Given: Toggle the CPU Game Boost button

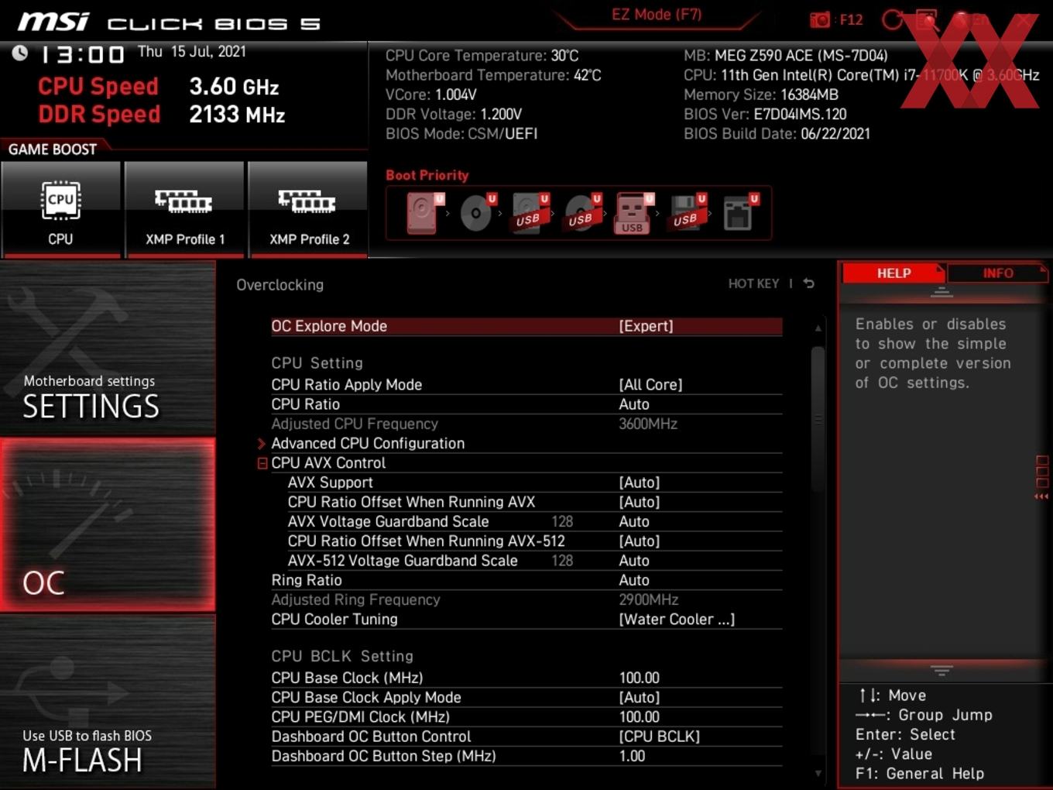Looking at the screenshot, I should pos(60,208).
